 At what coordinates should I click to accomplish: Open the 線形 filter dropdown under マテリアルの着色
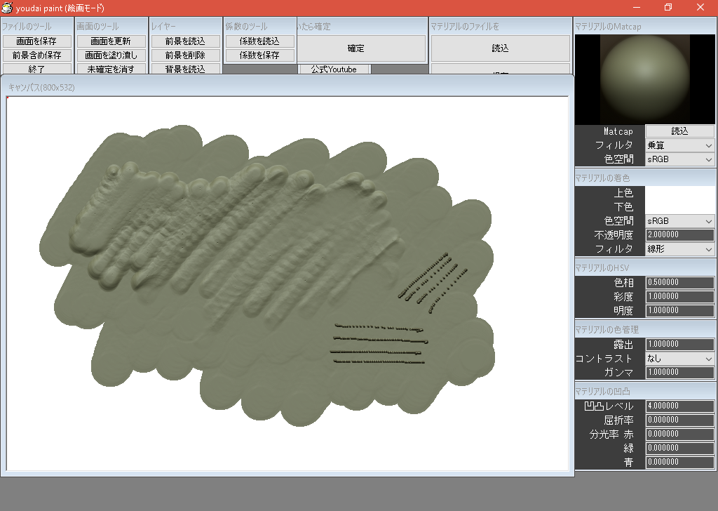coord(678,249)
